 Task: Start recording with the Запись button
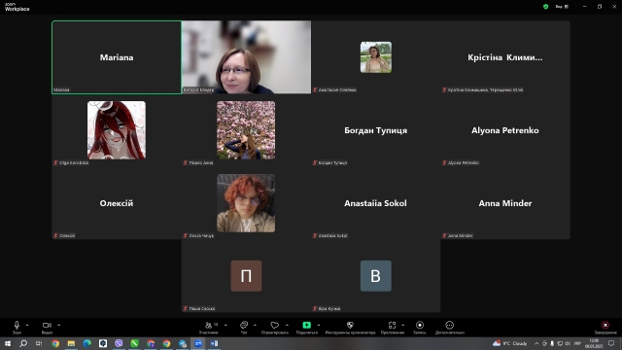pos(420,328)
